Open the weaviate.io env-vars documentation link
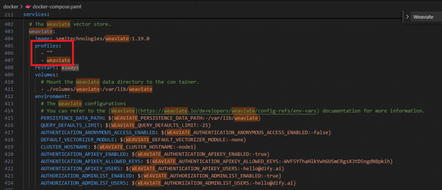442x190 pixels. 229,111
